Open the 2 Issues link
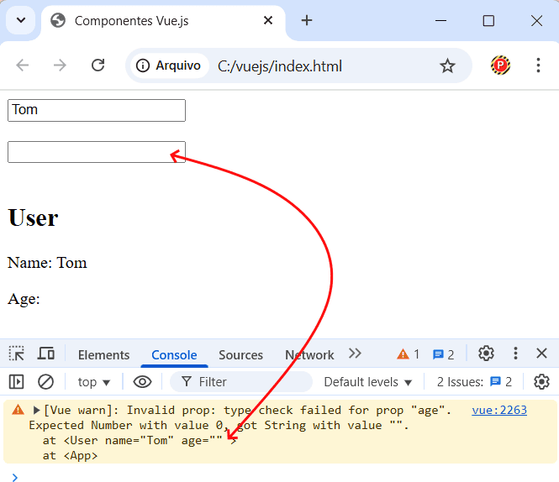Viewport: 559px width, 482px height. coord(474,382)
